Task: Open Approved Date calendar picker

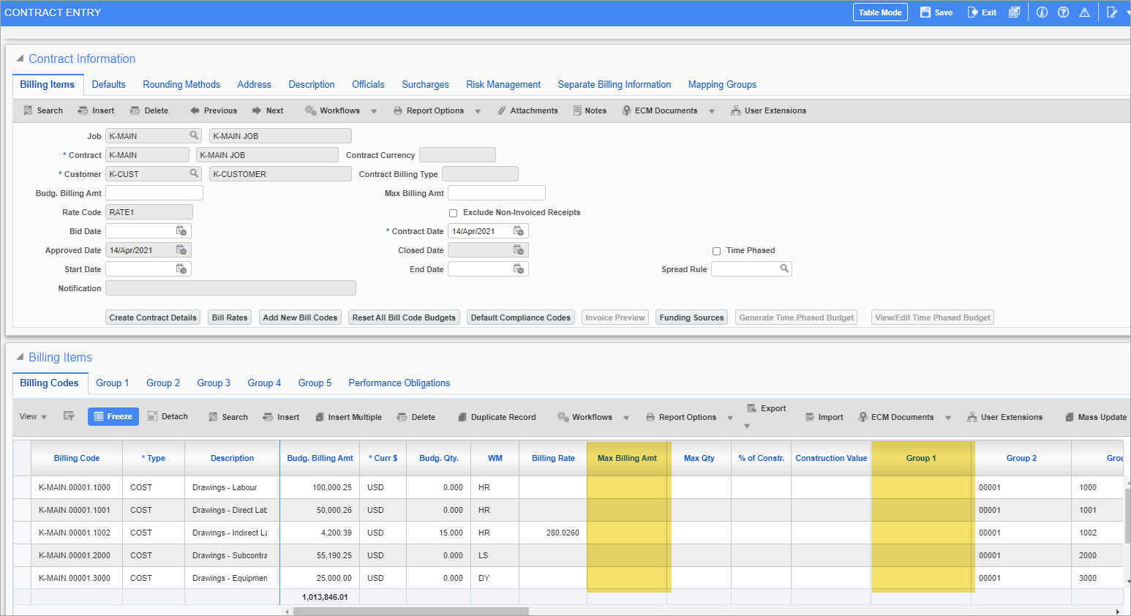Action: point(181,250)
